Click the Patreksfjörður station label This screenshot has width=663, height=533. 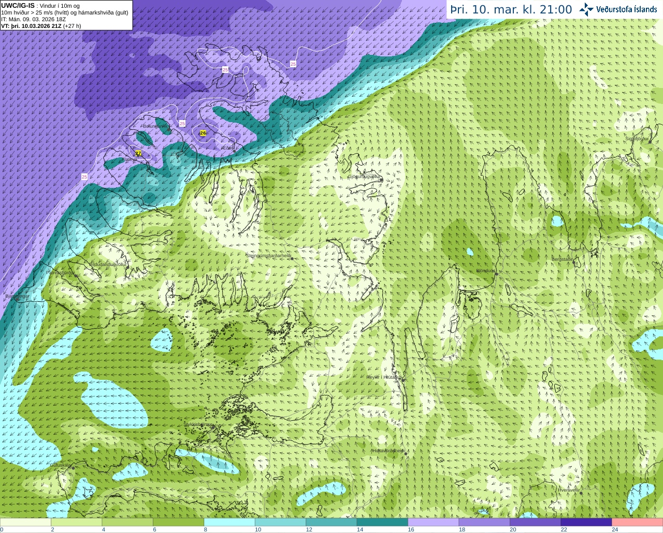60,272
